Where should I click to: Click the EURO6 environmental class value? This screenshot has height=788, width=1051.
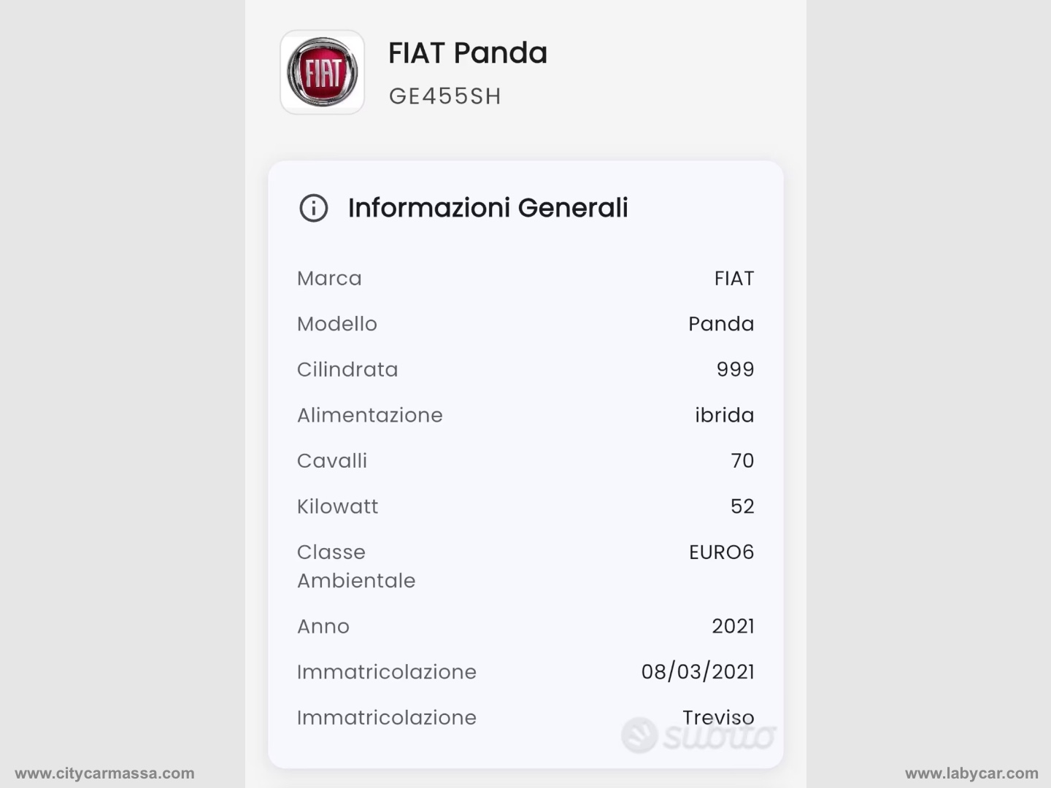(721, 552)
